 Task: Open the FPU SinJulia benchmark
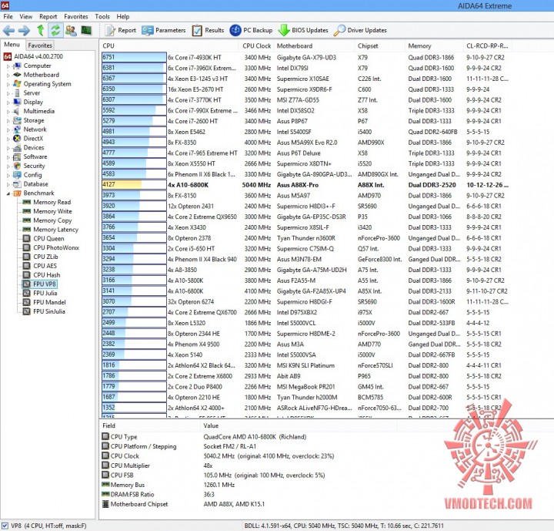tap(49, 311)
